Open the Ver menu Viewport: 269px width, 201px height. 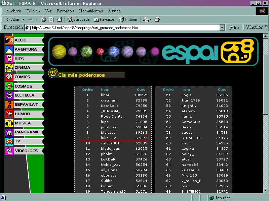pyautogui.click(x=48, y=11)
